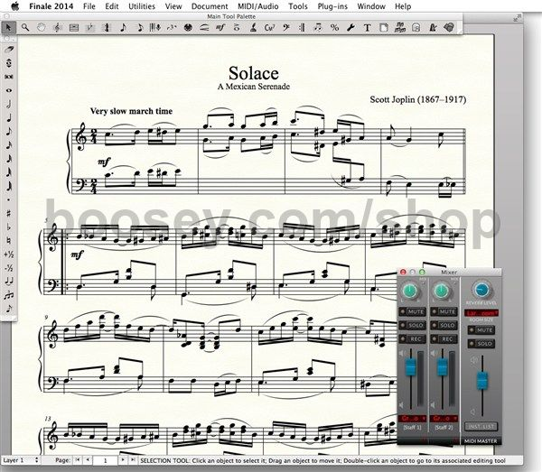Select the Percent Resize tool
This screenshot has height=472, width=542.
[x=334, y=27]
